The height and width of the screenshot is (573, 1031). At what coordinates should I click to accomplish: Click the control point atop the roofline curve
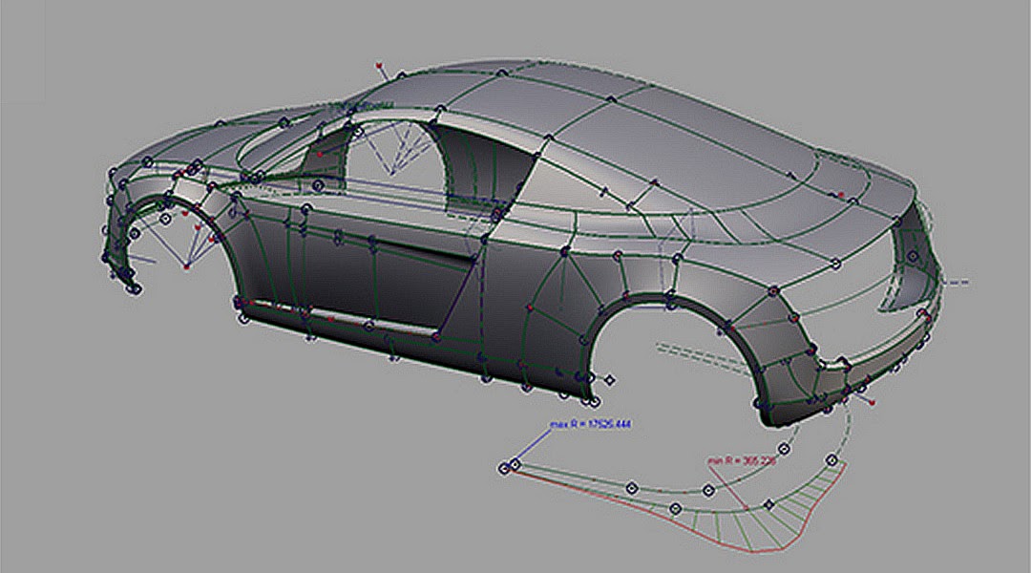(501, 72)
